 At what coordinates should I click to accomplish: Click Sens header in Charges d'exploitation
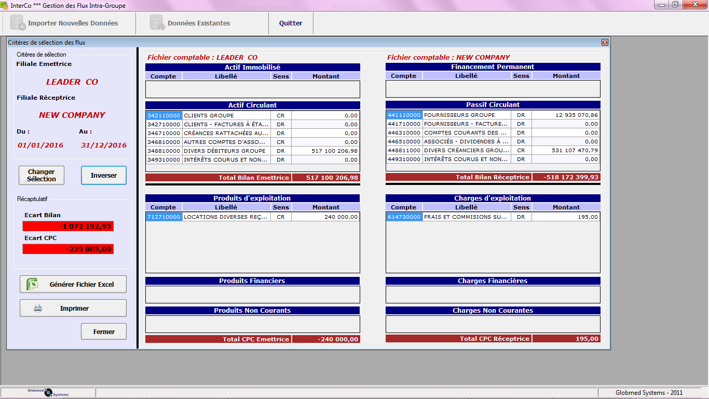coord(521,207)
